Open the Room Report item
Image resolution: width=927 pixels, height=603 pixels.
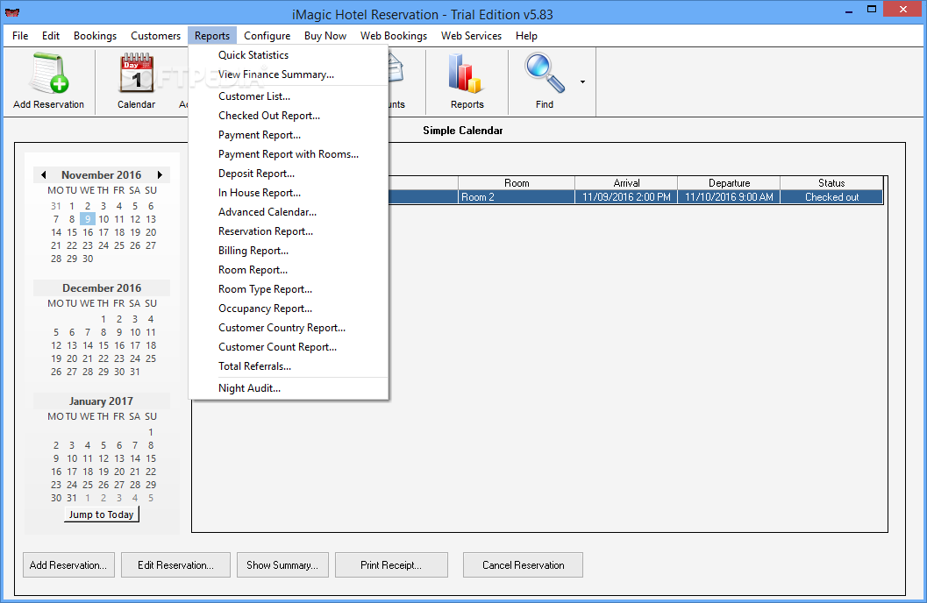click(289, 270)
